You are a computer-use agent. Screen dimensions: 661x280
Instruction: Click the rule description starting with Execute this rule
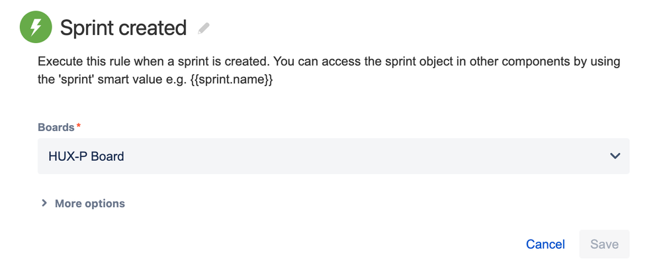[x=329, y=71]
